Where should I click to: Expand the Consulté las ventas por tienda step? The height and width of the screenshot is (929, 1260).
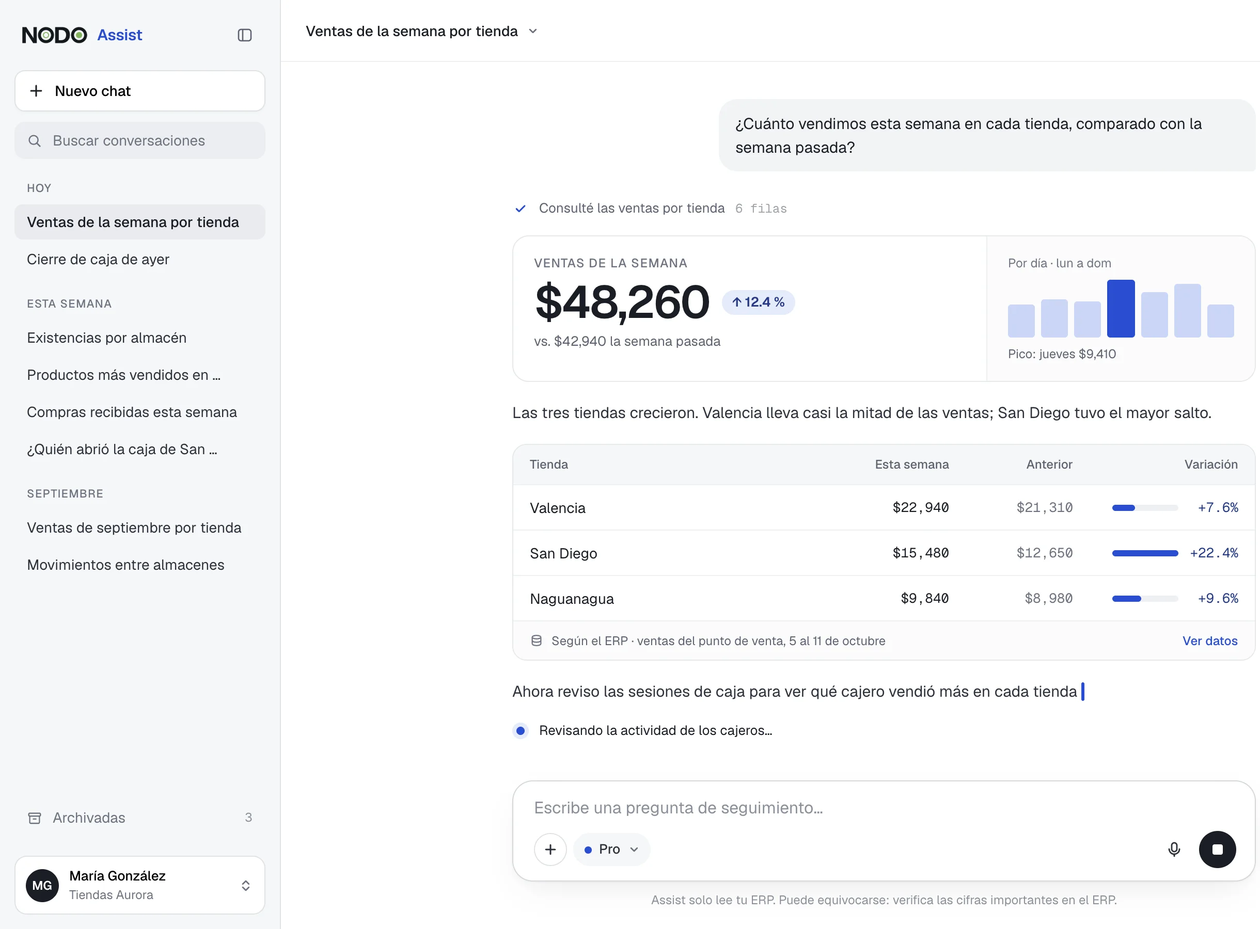click(x=650, y=208)
